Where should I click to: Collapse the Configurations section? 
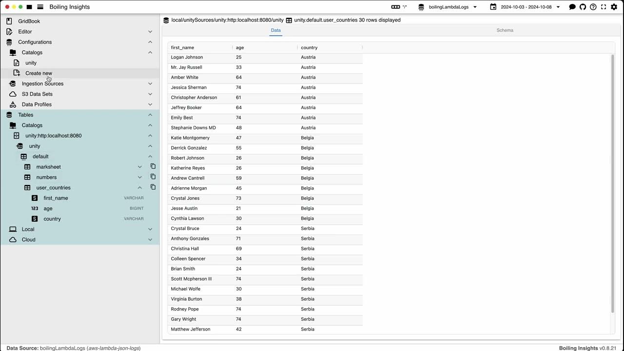150,42
